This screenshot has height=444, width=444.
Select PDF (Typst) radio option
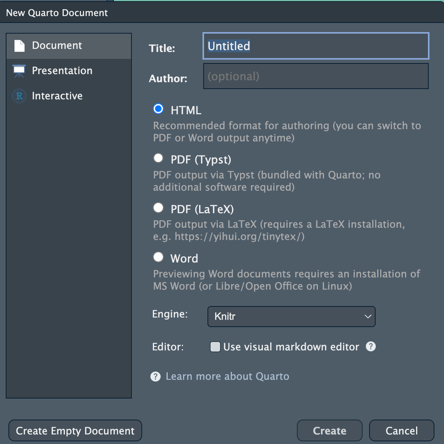click(158, 158)
